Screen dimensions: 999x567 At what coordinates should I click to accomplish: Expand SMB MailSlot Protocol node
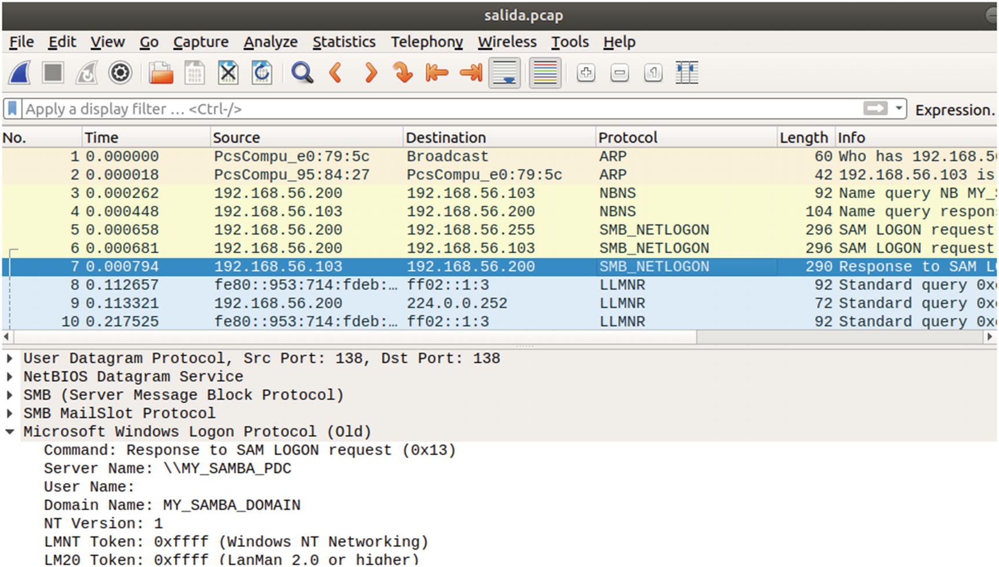(10, 414)
